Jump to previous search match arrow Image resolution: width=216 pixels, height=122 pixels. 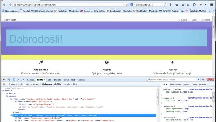(199, 80)
